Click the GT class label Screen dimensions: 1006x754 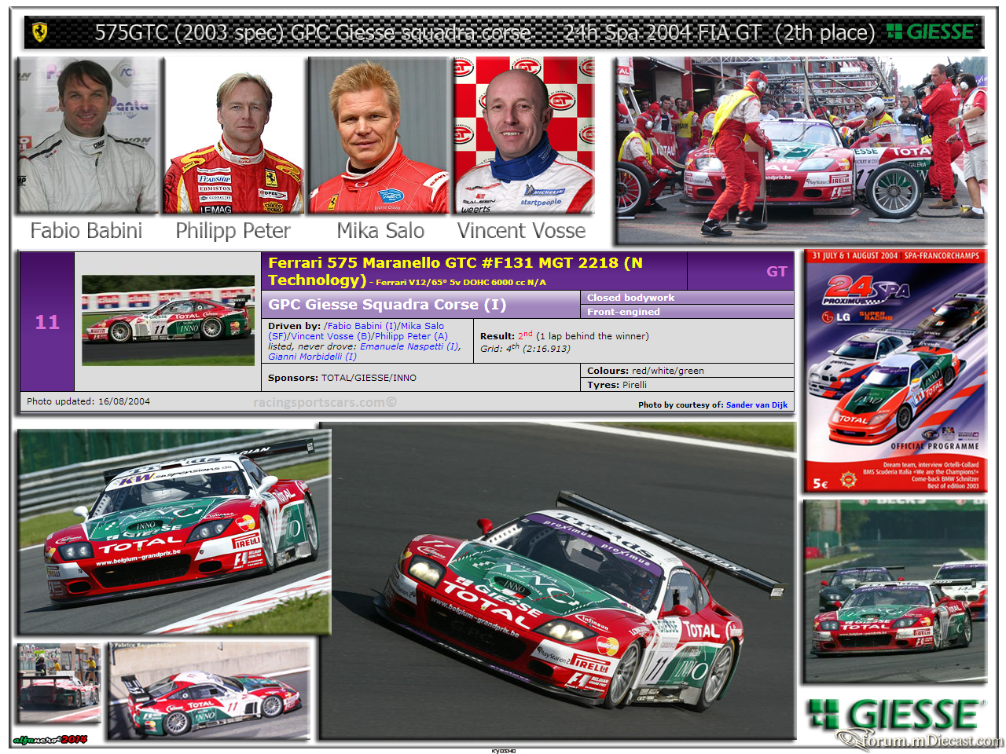(777, 272)
